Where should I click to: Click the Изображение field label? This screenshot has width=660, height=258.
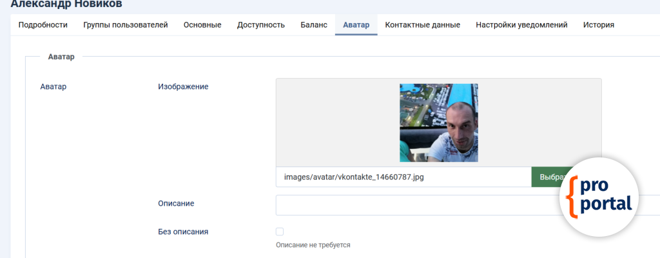click(x=183, y=86)
